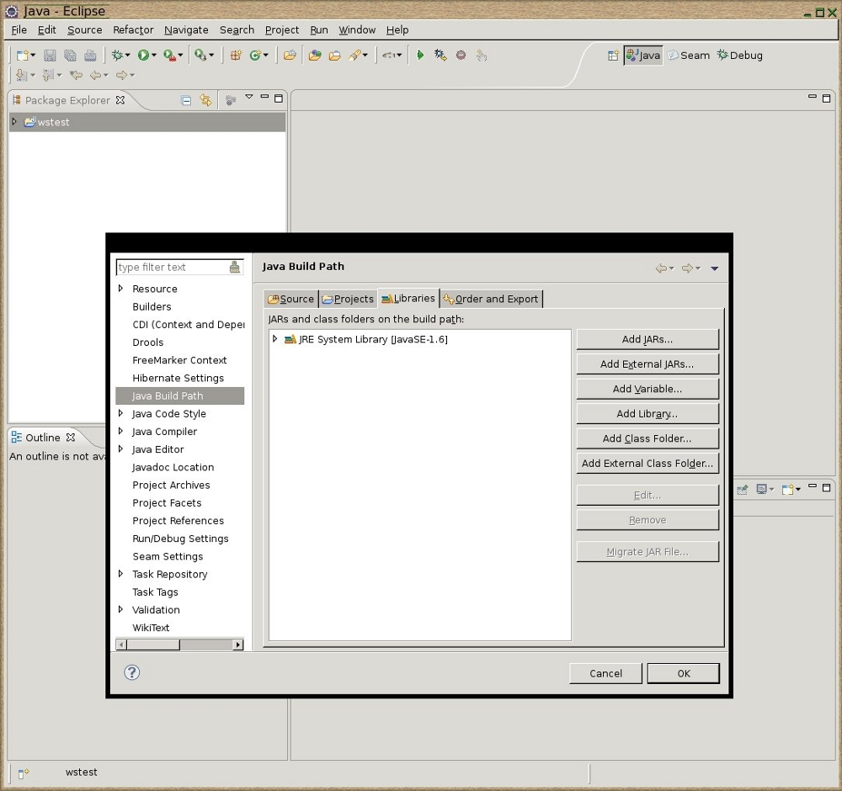This screenshot has height=791, width=842.
Task: Click the clear filter text icon
Action: click(235, 268)
